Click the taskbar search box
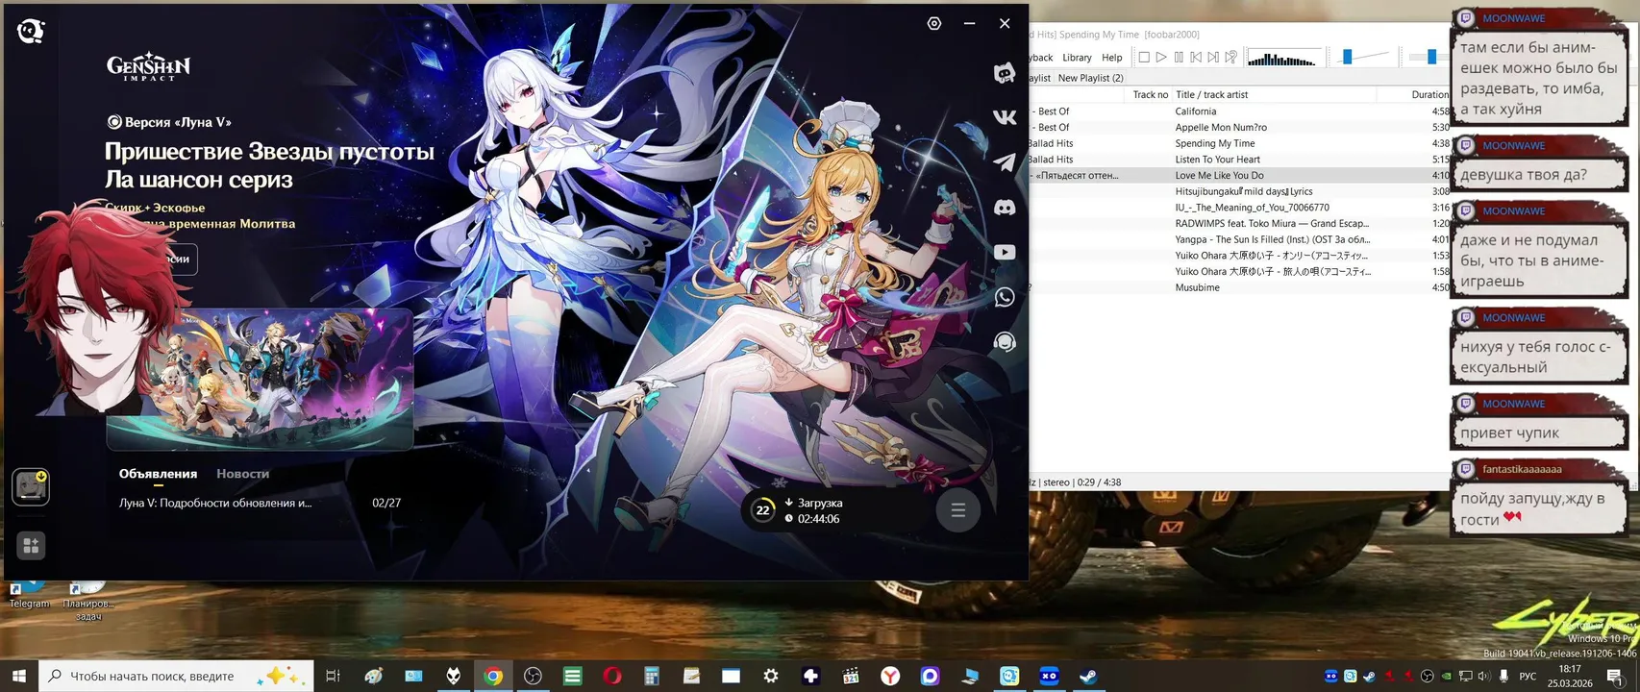Image resolution: width=1640 pixels, height=692 pixels. coord(176,677)
